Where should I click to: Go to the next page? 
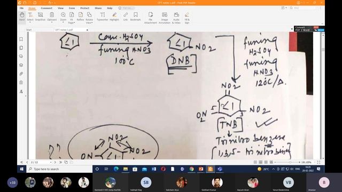coord(55,162)
